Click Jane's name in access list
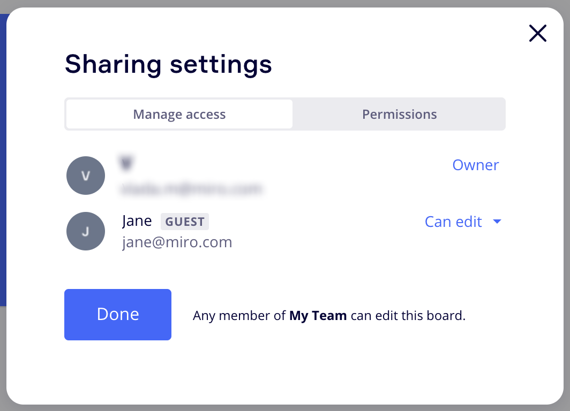 coord(137,220)
